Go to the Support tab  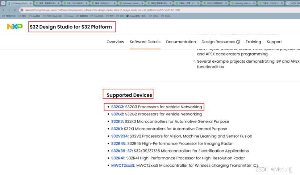click(x=274, y=42)
